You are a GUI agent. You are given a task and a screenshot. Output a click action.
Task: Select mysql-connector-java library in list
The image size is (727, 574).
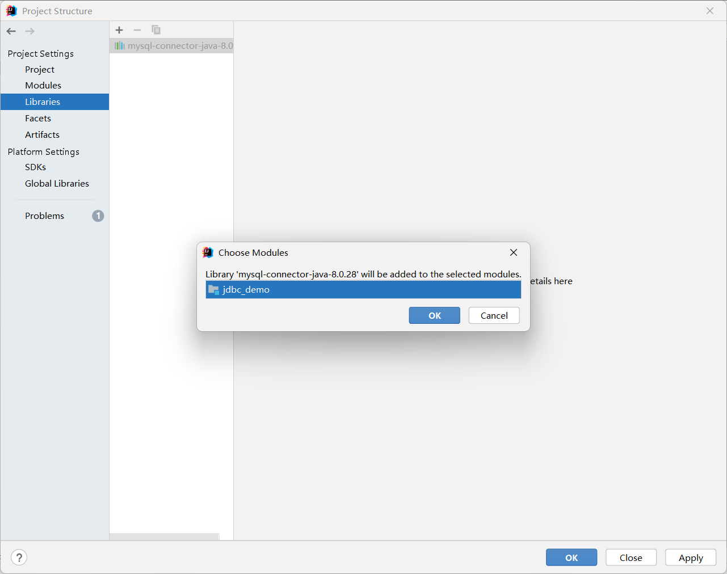point(171,46)
